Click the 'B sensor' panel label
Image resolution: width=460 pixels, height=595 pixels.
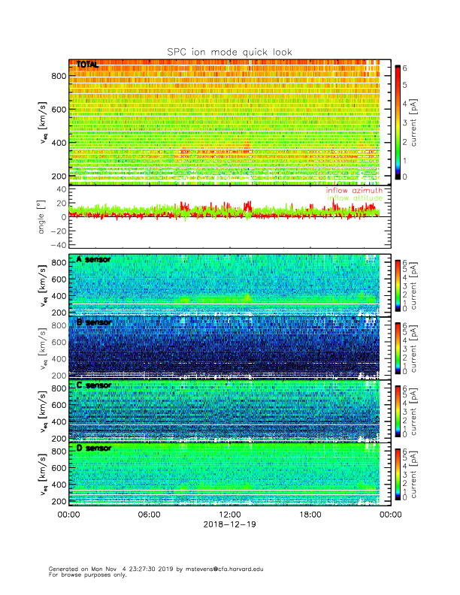click(94, 322)
